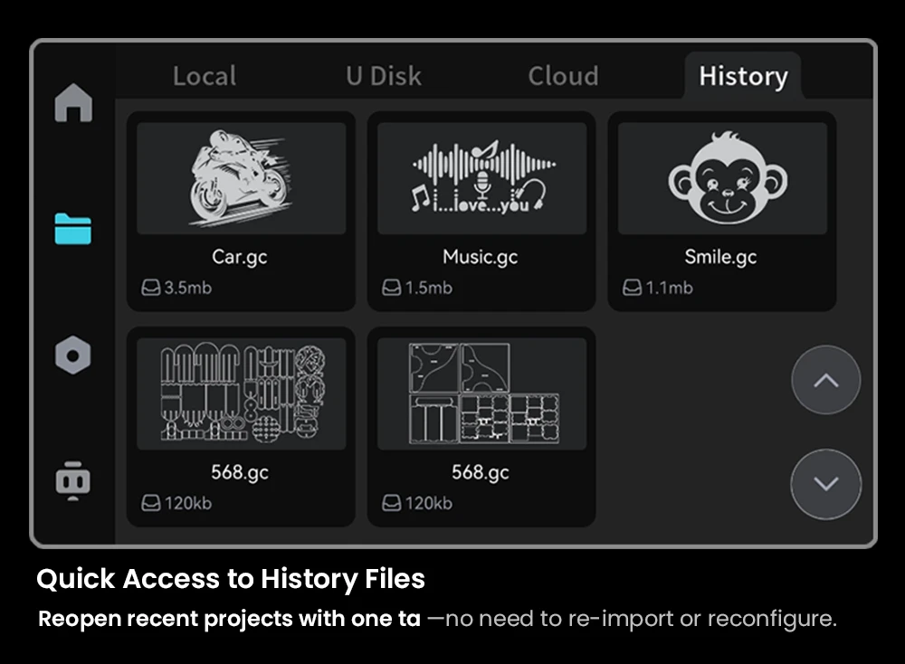Click the storage icon beside 3.5mb
The image size is (905, 664).
150,289
